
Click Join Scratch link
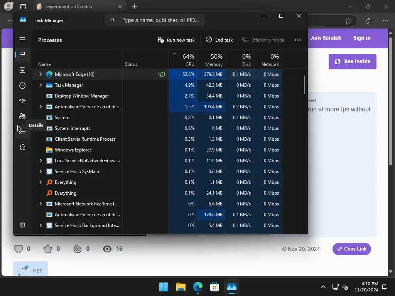click(326, 38)
